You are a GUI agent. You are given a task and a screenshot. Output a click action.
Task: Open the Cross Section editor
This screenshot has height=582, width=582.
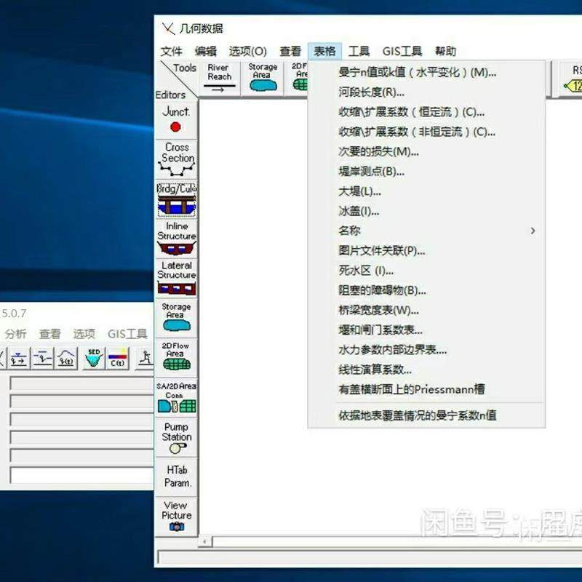[x=176, y=159]
